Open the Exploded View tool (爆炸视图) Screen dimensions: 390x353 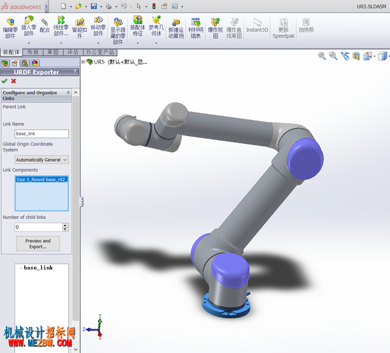[215, 28]
